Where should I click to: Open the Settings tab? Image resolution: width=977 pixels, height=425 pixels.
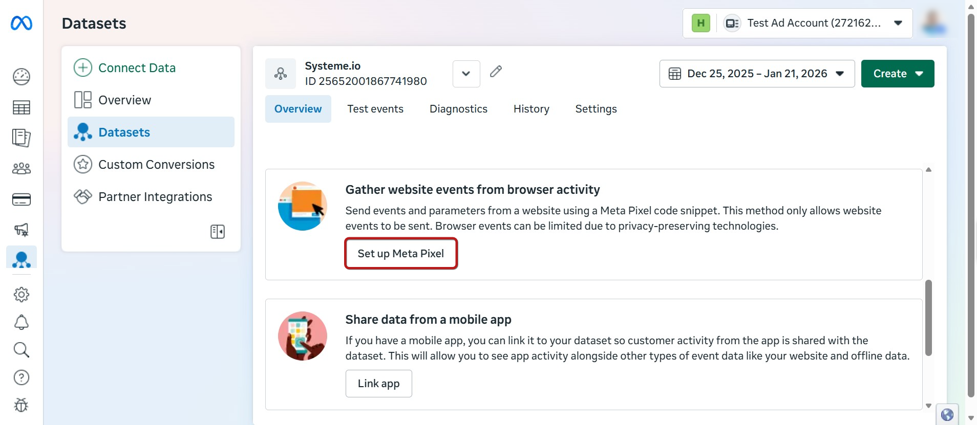596,109
